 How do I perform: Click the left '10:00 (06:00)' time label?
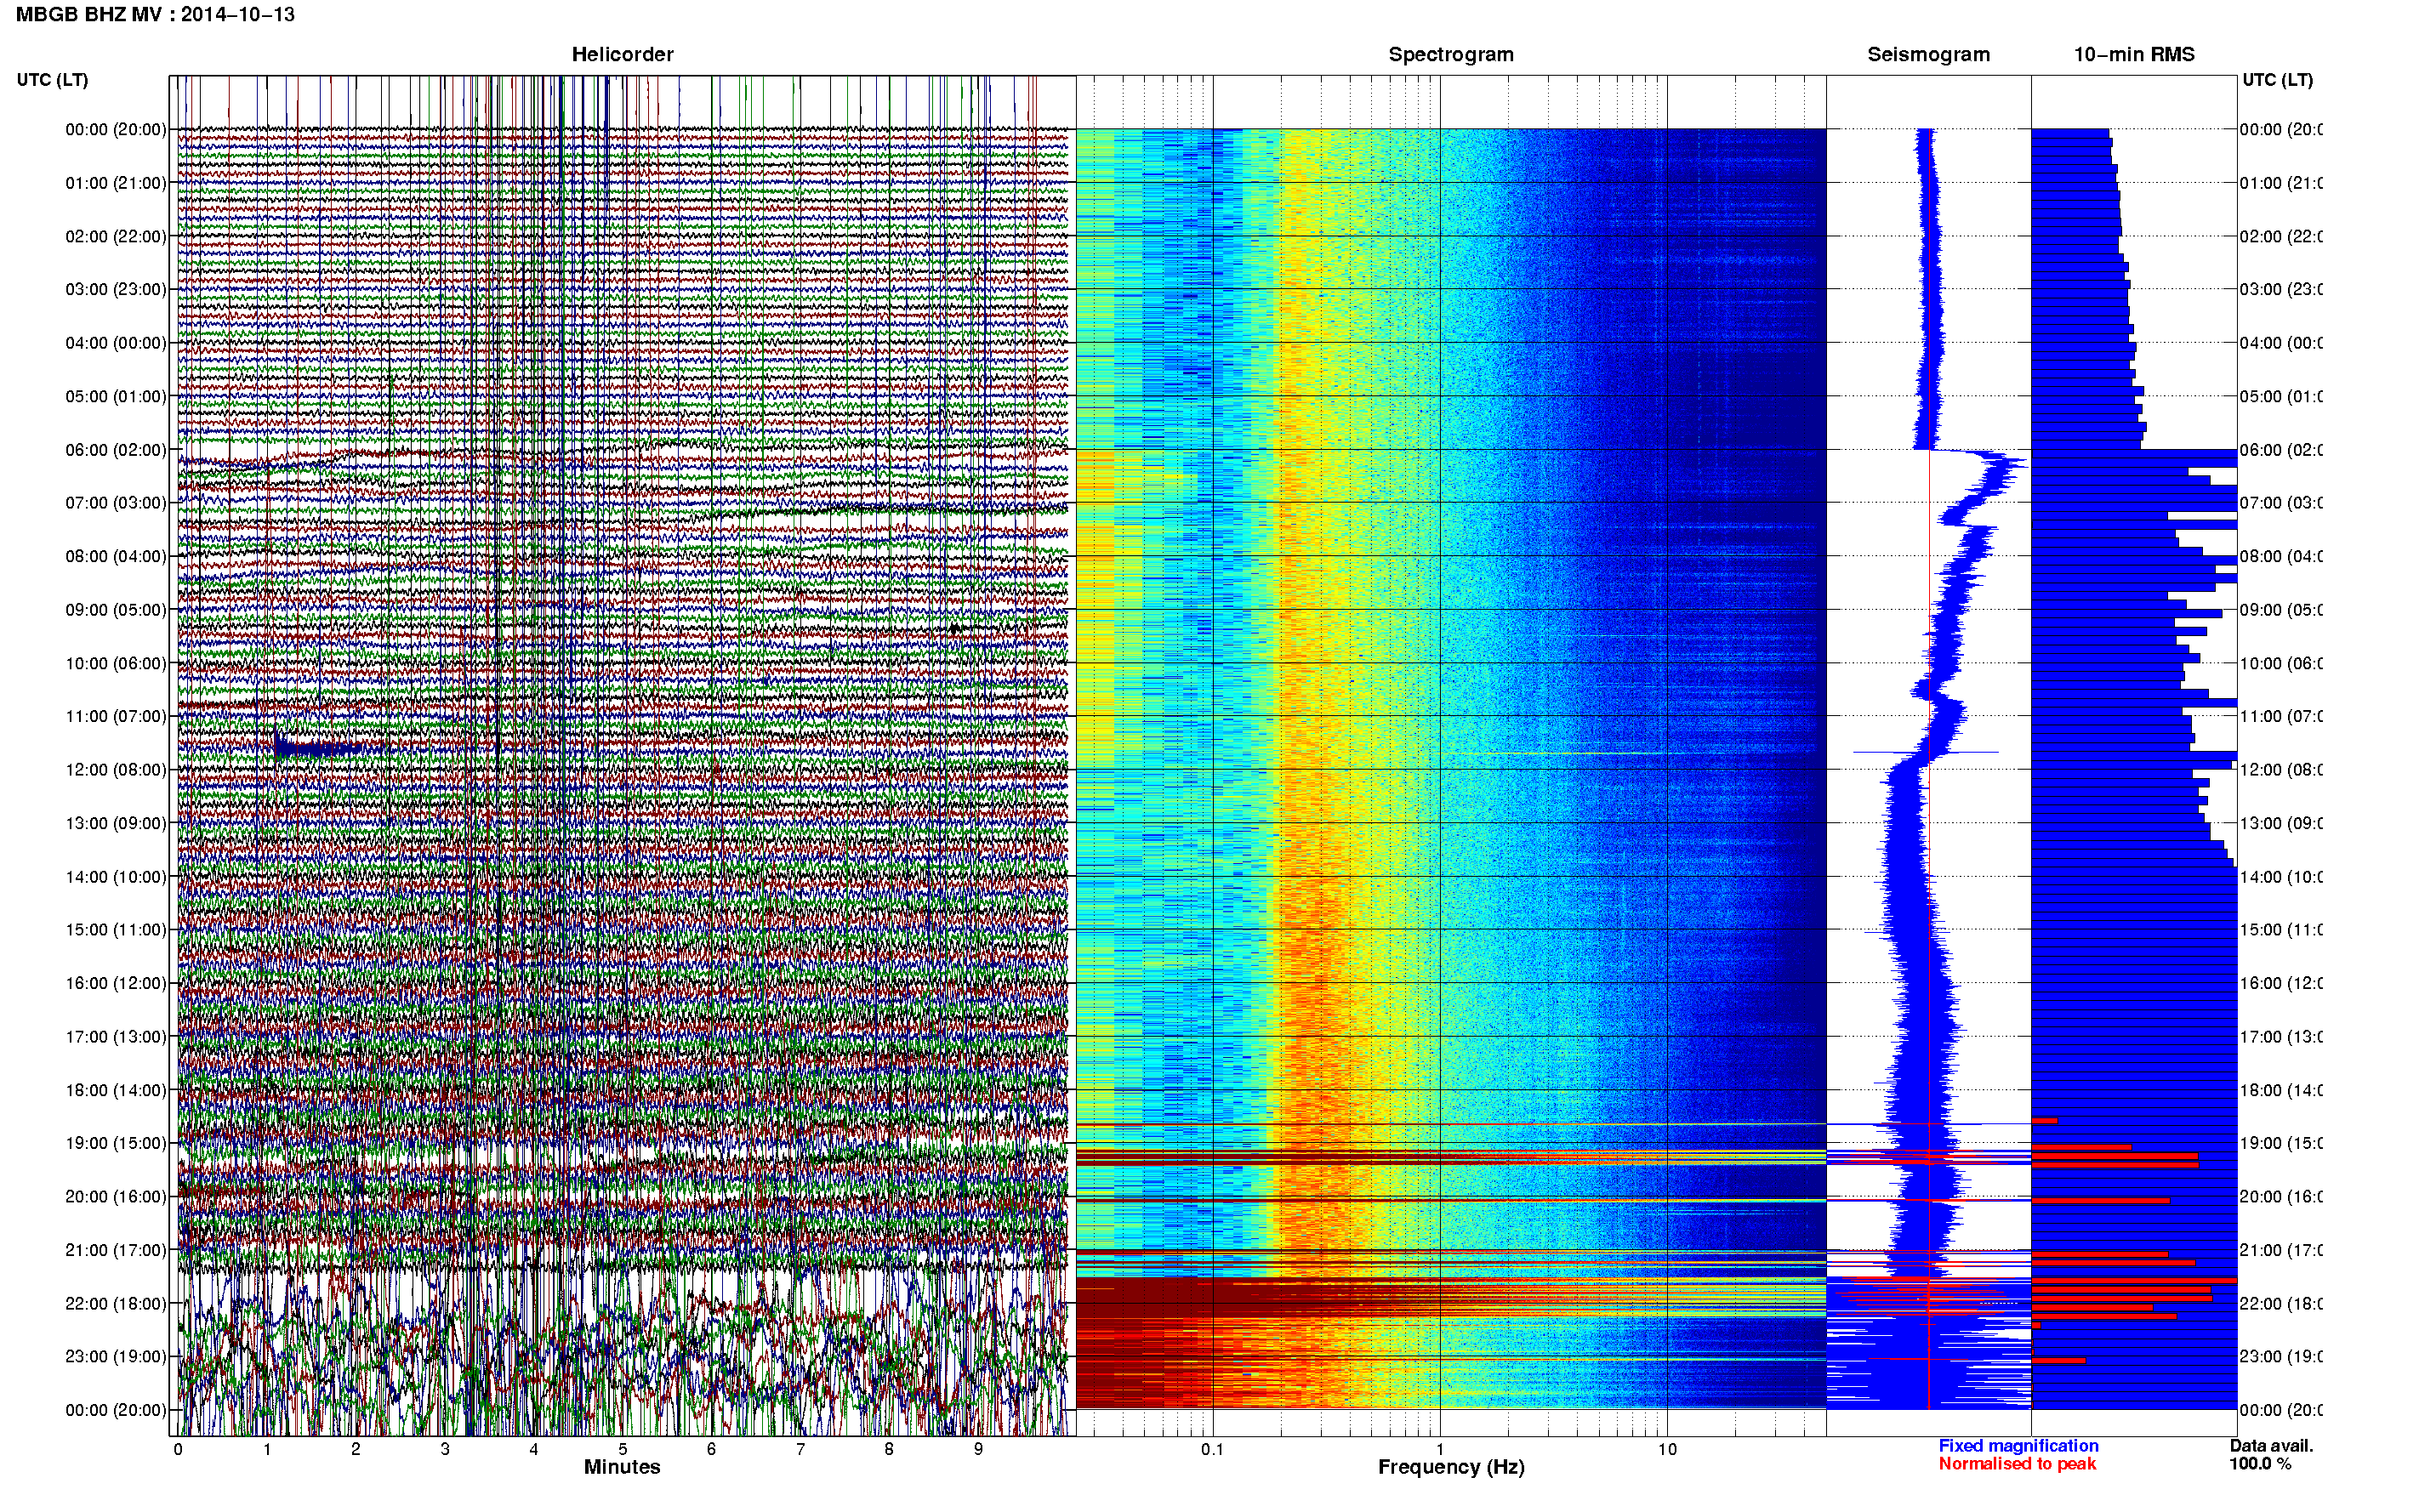[116, 663]
